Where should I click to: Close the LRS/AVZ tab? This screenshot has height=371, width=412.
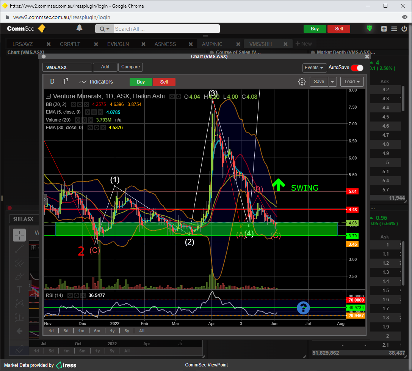pyautogui.click(x=49, y=44)
